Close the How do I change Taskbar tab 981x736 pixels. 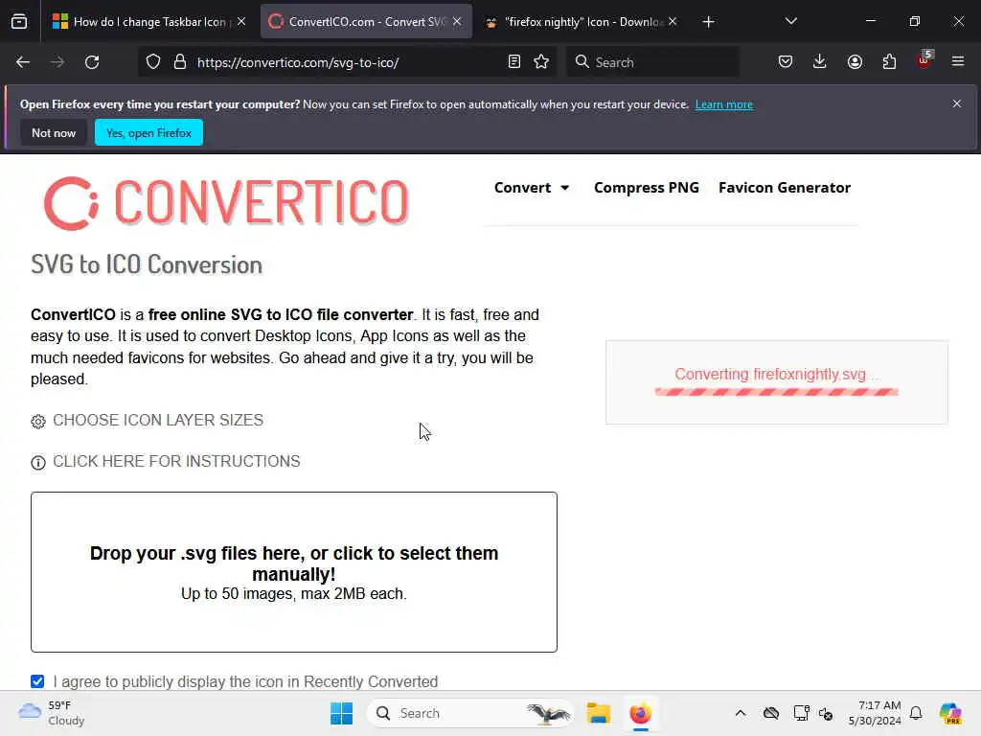click(241, 21)
